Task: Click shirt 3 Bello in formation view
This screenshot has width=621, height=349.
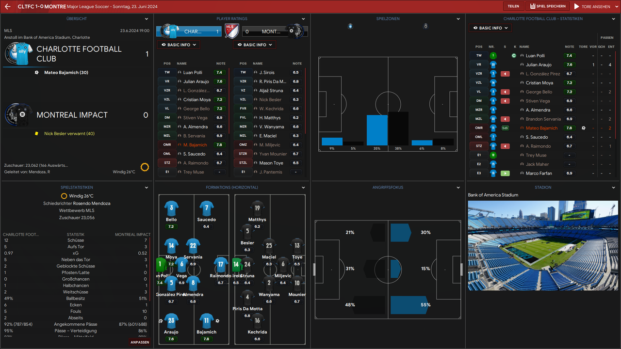Action: click(x=171, y=208)
